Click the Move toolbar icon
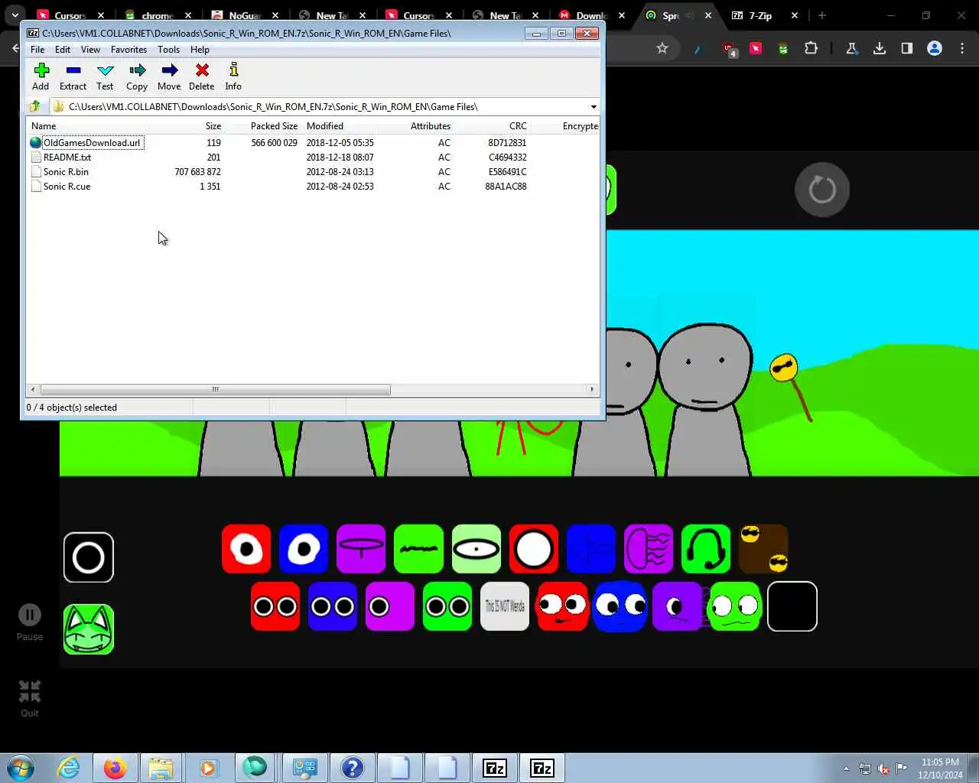979x783 pixels. (169, 76)
